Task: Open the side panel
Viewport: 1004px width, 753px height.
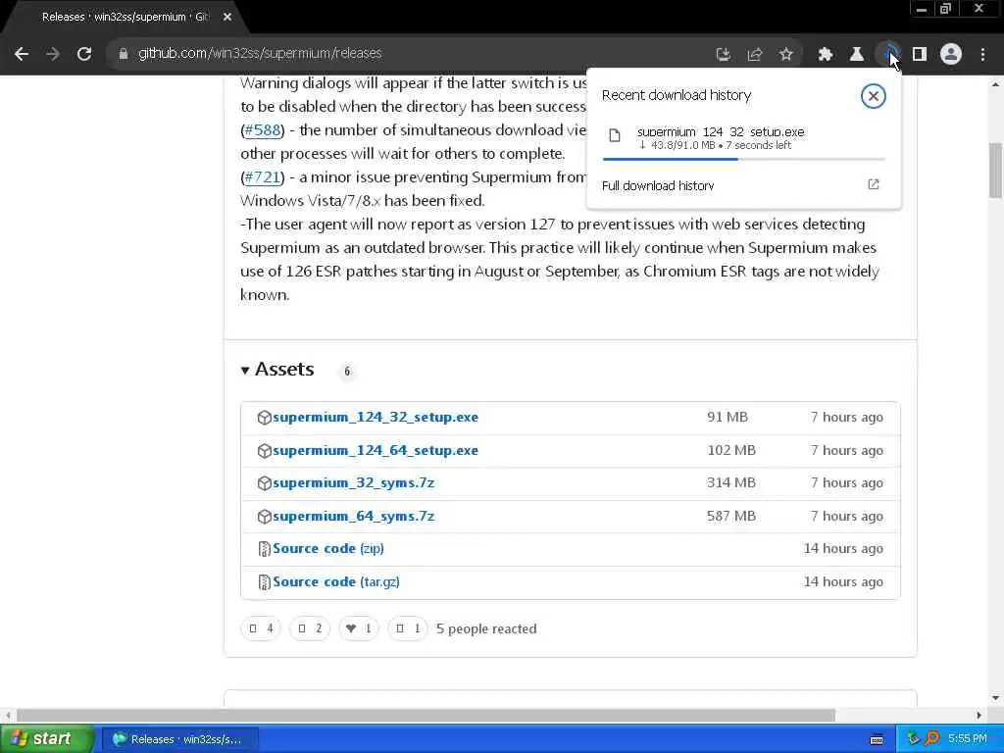Action: (920, 55)
